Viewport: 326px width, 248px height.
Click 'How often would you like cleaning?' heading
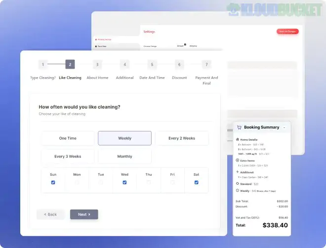pyautogui.click(x=80, y=107)
